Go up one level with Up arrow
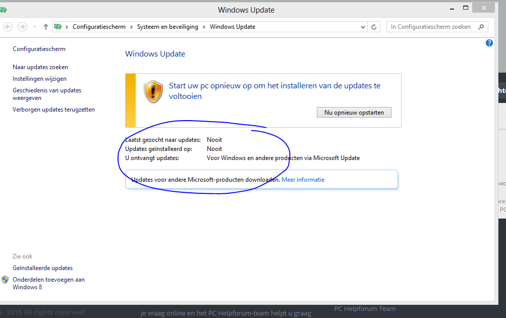The height and width of the screenshot is (318, 506). coord(46,27)
